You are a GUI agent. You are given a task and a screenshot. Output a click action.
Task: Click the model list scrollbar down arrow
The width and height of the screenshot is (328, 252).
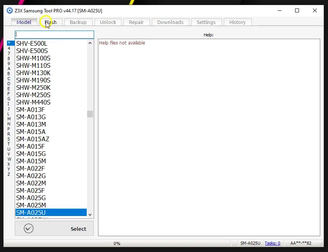coord(90,214)
